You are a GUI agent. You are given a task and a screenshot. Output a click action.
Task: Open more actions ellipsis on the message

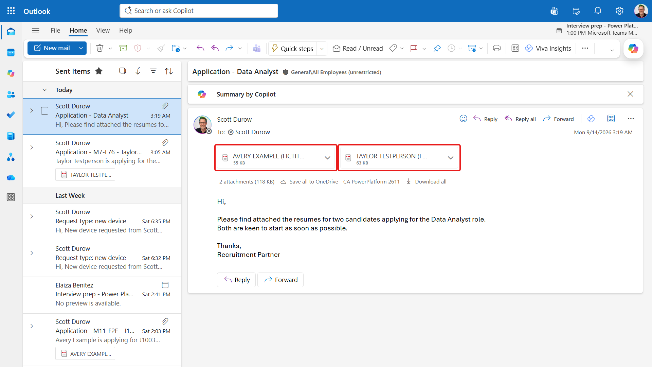pos(631,119)
